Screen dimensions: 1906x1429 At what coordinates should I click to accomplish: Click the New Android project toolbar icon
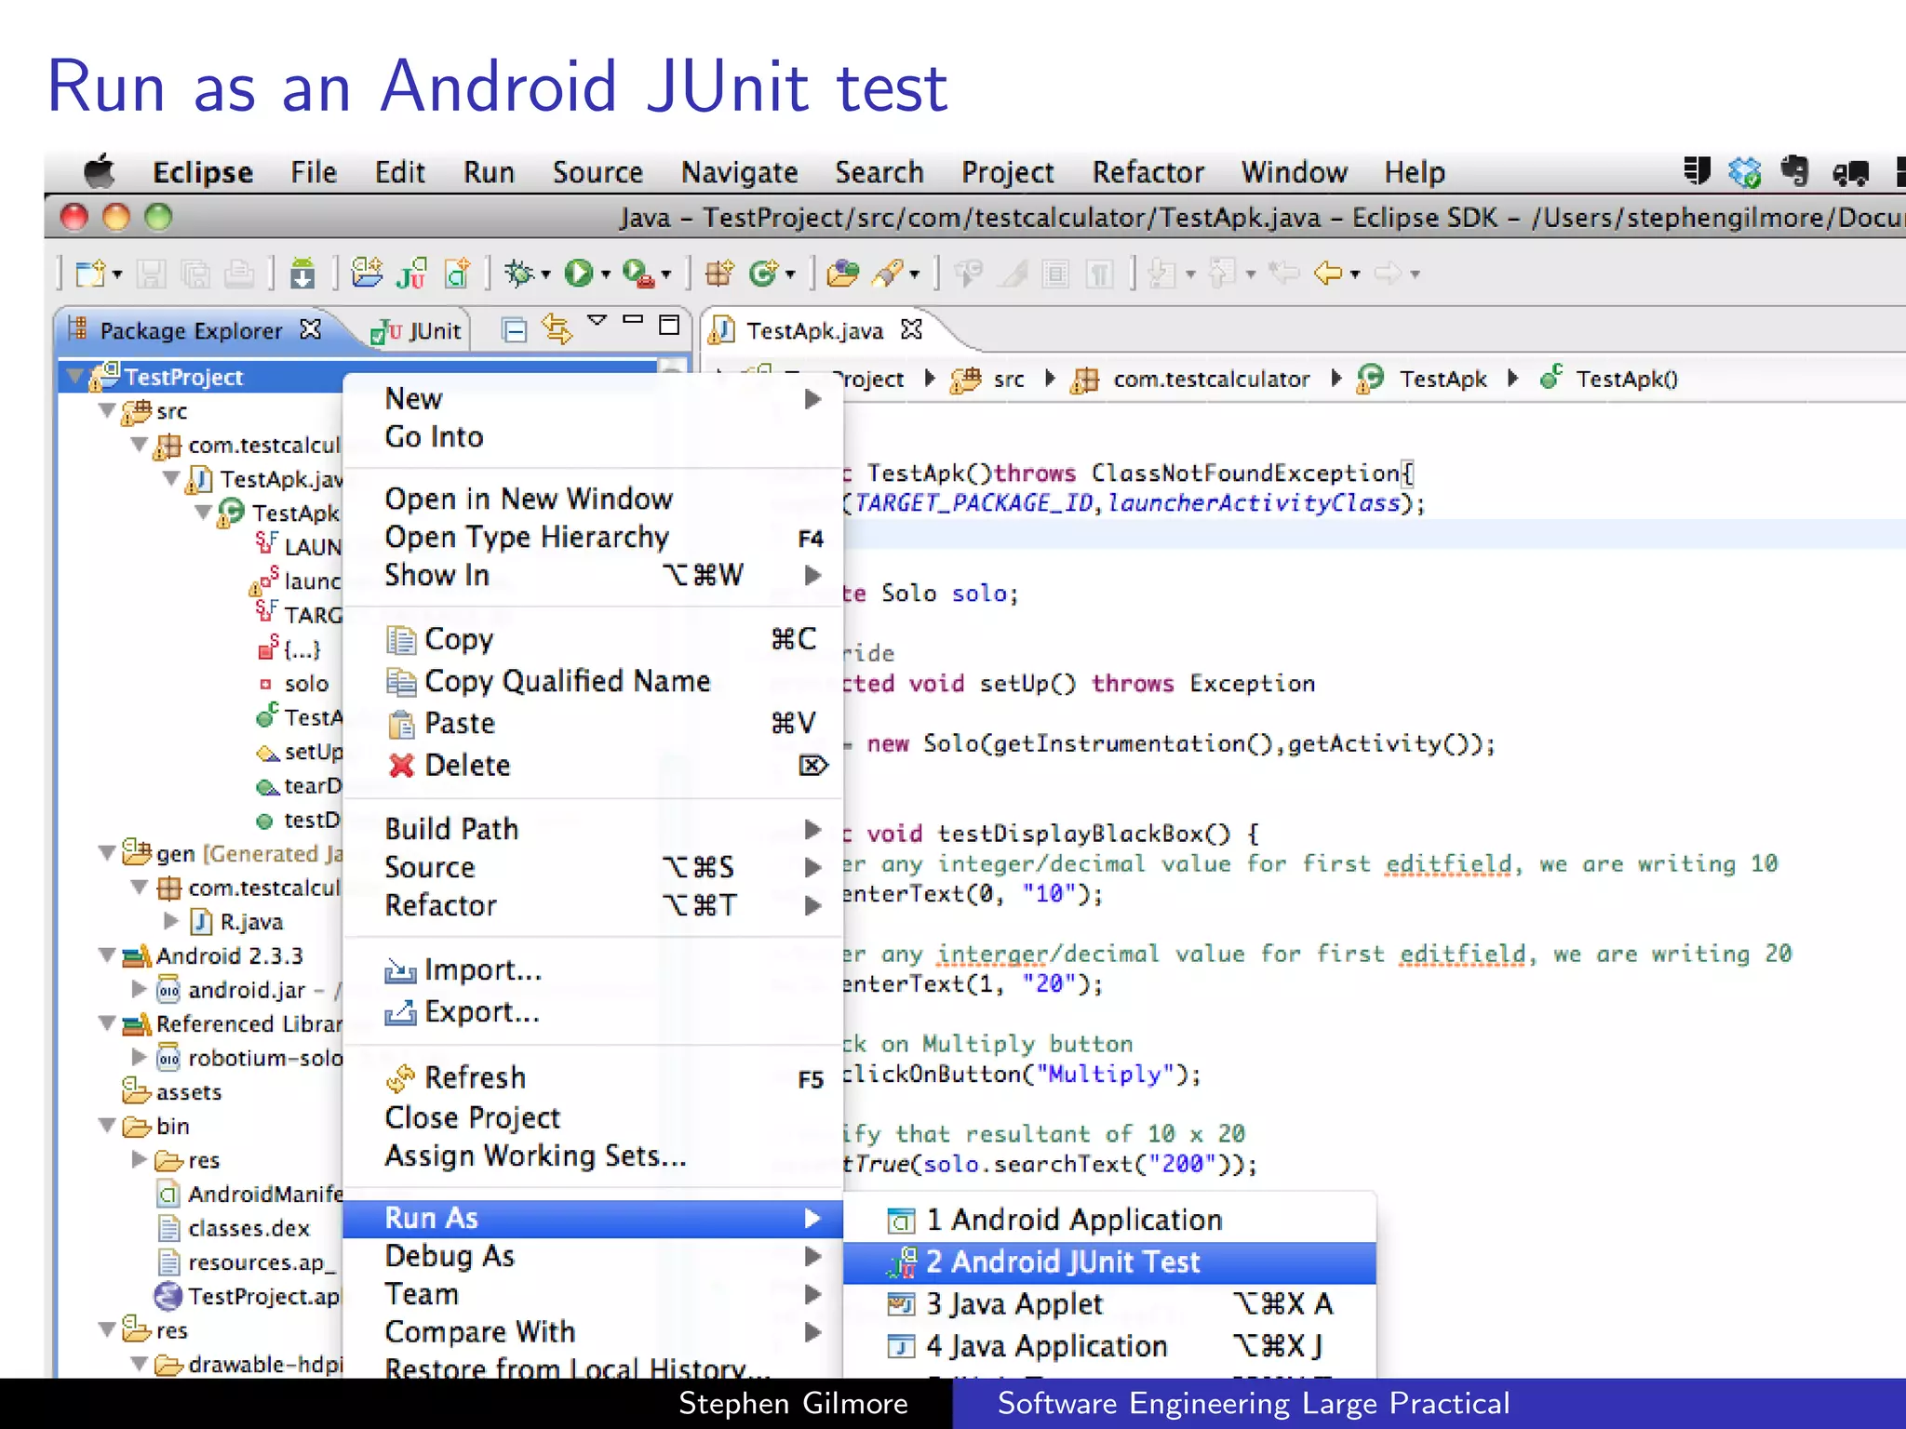point(367,273)
